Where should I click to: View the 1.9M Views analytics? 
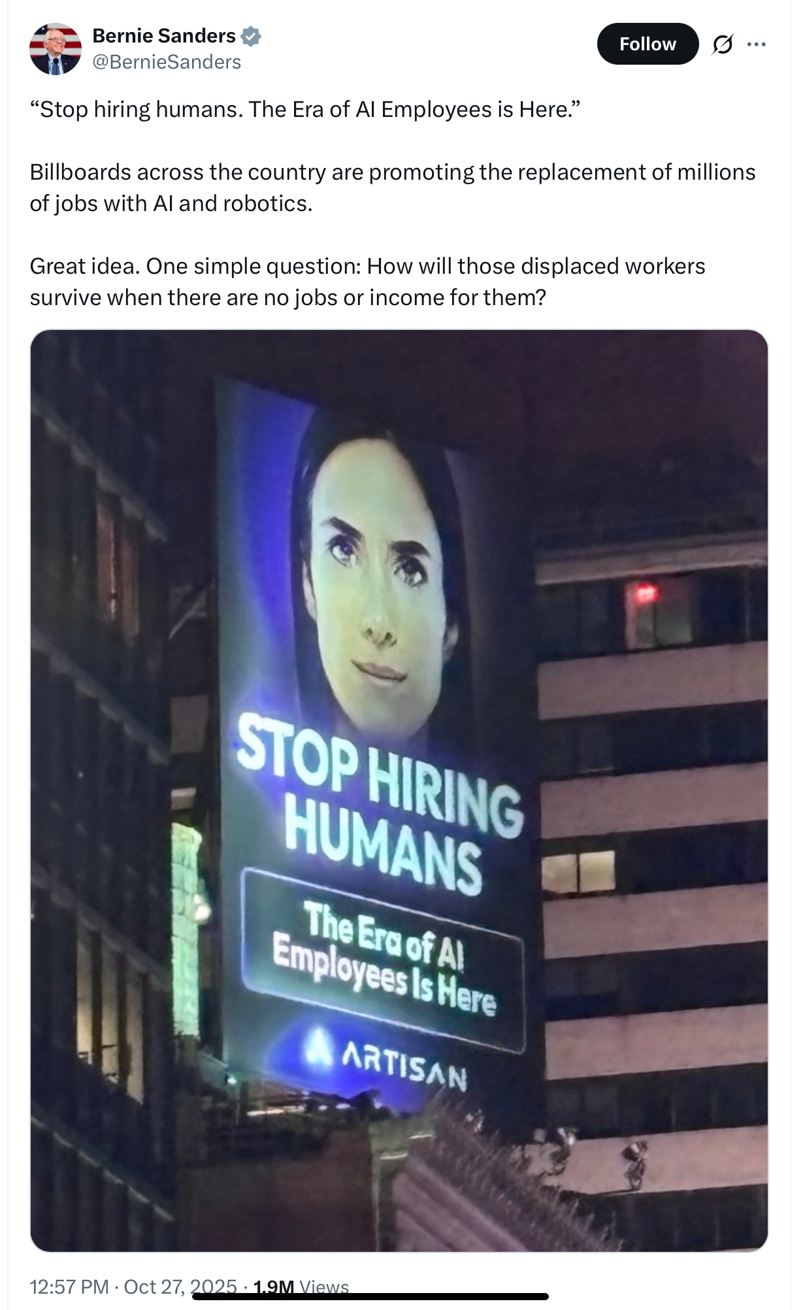click(301, 1286)
